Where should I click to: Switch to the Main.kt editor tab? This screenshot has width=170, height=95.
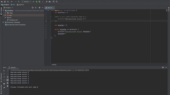(50, 8)
